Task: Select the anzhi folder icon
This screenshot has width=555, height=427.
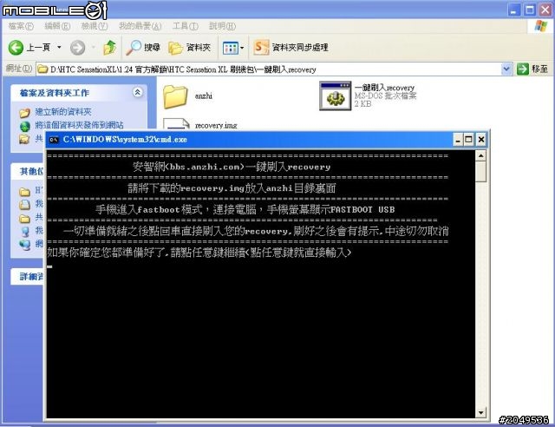Action: [175, 96]
